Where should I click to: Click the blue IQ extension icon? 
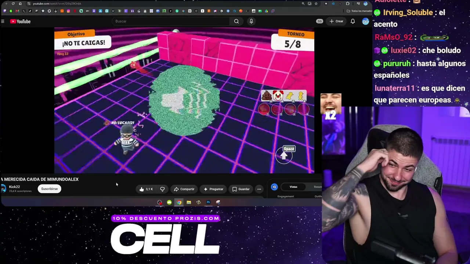coord(274,187)
